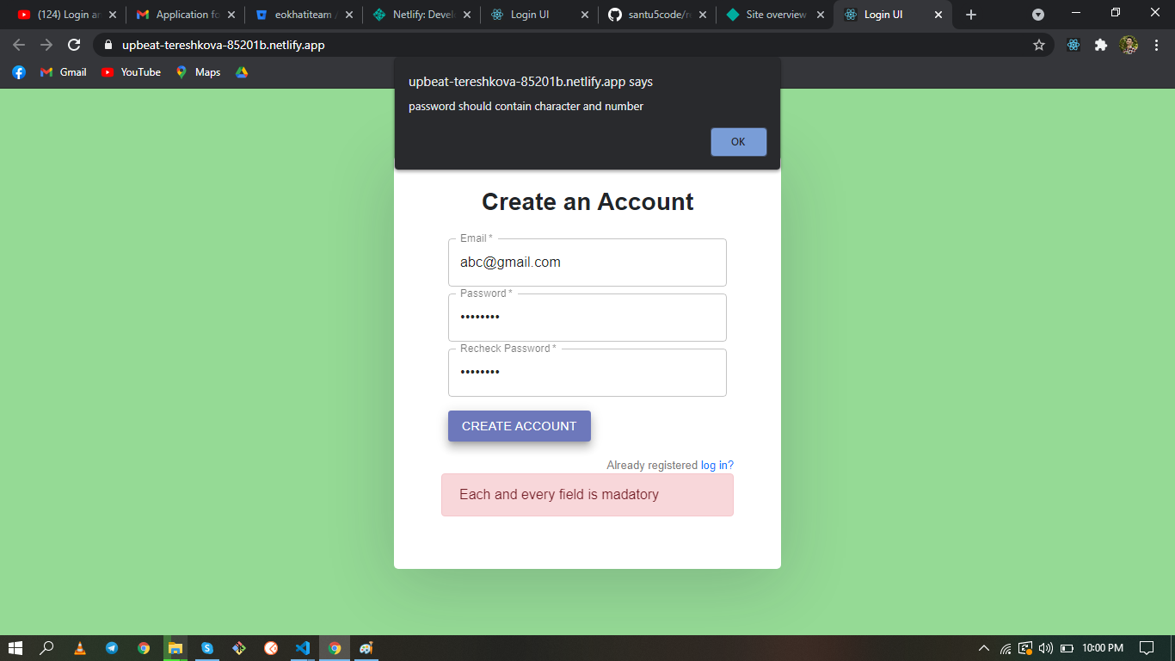Open the Action Center notification icon
The image size is (1175, 661).
point(1147,648)
